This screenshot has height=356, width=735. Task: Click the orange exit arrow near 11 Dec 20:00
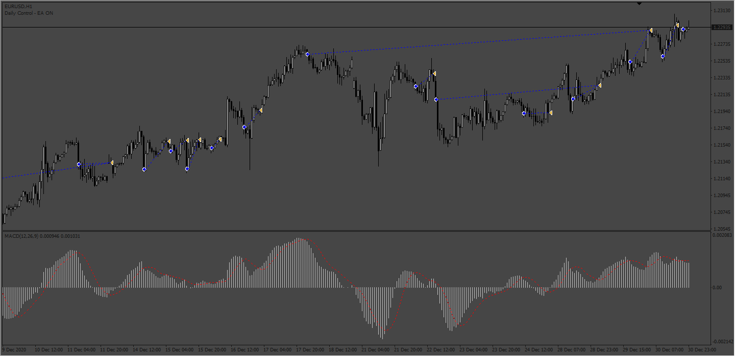[x=112, y=162]
